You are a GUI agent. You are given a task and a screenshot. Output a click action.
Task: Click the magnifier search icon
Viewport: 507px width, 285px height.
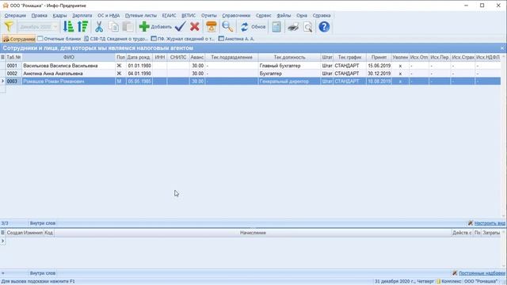[x=227, y=26]
